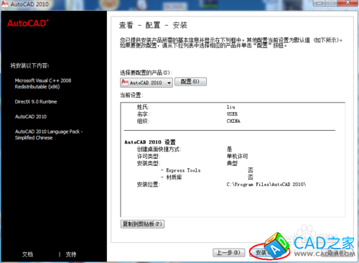Click the 名字 value 'USER'
This screenshot has height=263, width=359.
(233, 114)
